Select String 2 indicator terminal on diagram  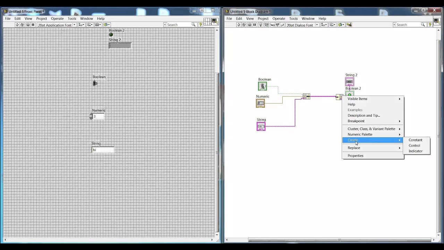[350, 82]
